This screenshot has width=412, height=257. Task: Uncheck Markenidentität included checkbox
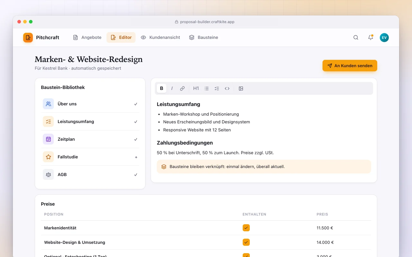coord(246,228)
